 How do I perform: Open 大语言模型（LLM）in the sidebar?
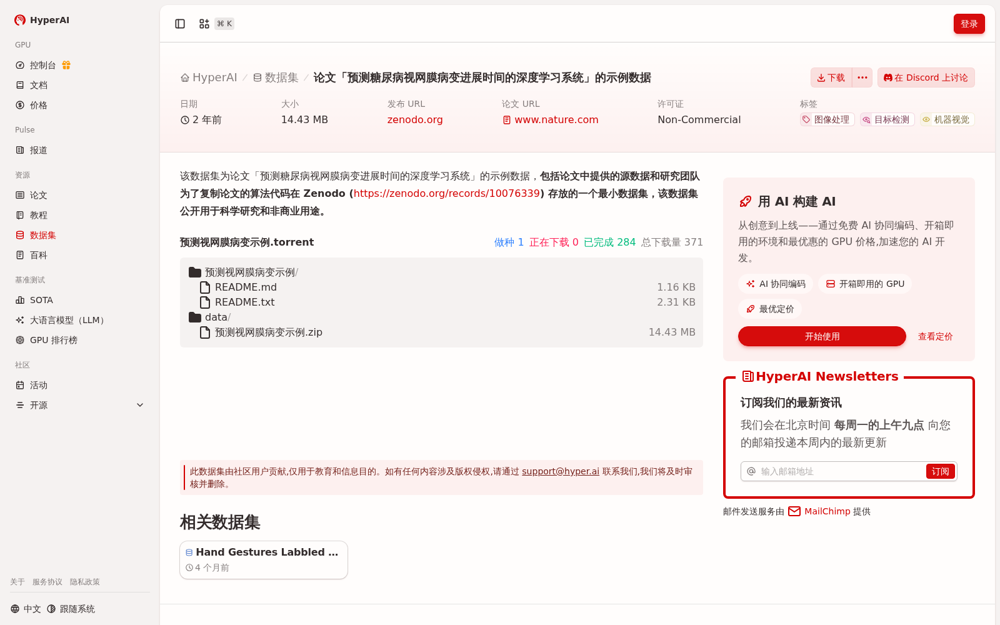(x=80, y=320)
